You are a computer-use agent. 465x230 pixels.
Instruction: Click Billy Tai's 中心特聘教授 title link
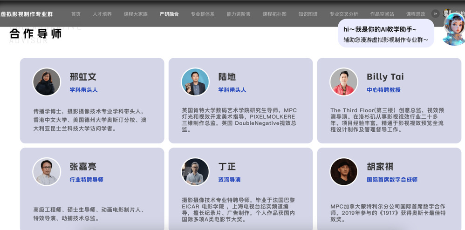pyautogui.click(x=383, y=90)
